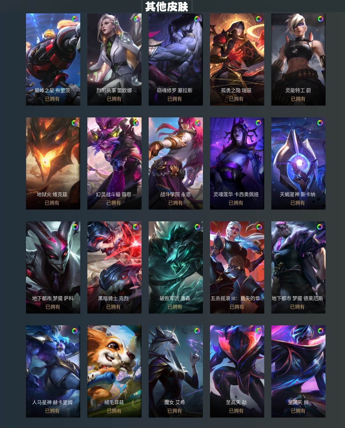Open chroma icon on 烈阳执事 蕾欧娜 card

(136, 19)
